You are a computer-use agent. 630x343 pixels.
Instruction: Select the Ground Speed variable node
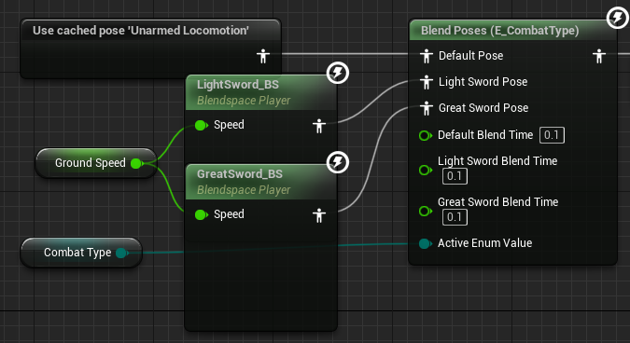(95, 163)
